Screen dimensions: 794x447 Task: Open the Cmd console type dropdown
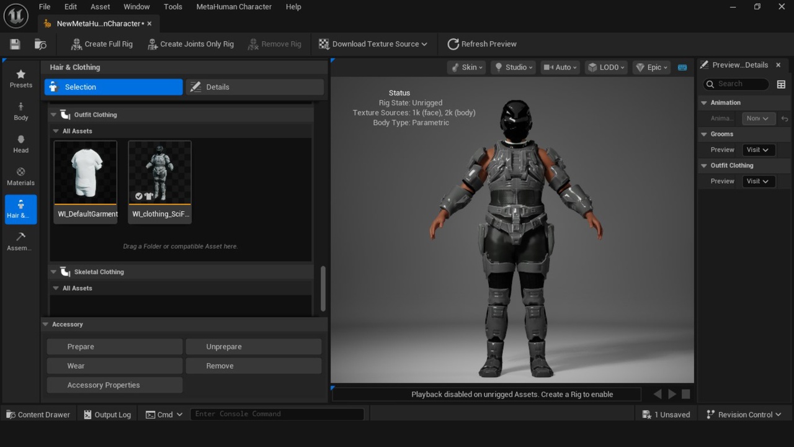click(x=164, y=415)
